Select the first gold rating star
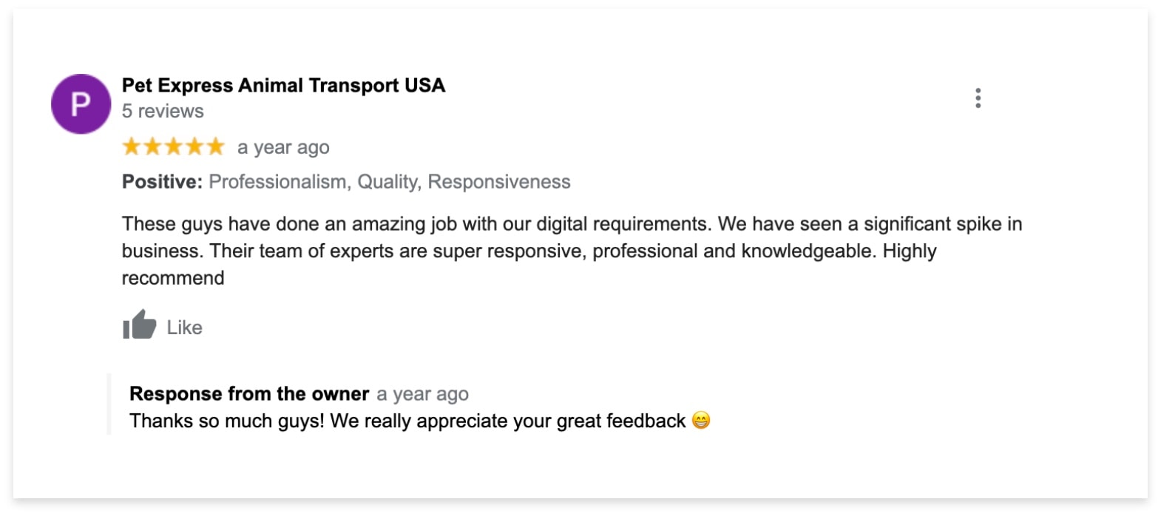 click(132, 146)
